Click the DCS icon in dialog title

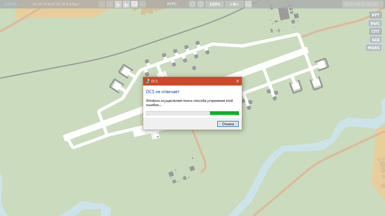pyautogui.click(x=147, y=81)
